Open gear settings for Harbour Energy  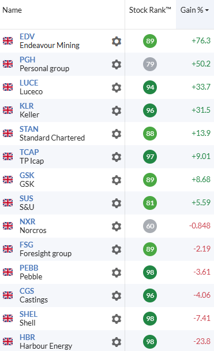coord(117,342)
